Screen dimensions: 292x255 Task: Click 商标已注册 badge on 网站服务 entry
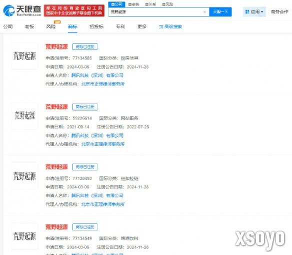pos(85,106)
